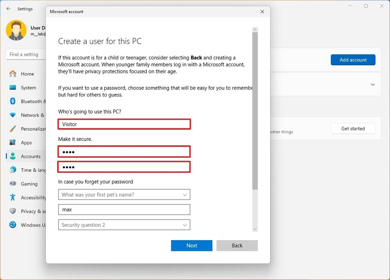Click the username field containing Visitor

tap(124, 124)
